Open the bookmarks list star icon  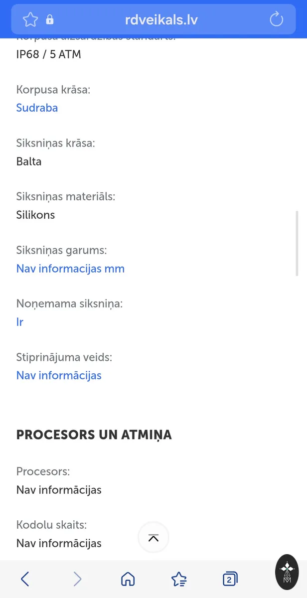click(x=179, y=579)
